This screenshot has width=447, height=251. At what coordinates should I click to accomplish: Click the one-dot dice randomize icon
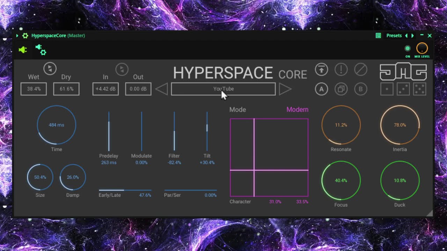[387, 89]
